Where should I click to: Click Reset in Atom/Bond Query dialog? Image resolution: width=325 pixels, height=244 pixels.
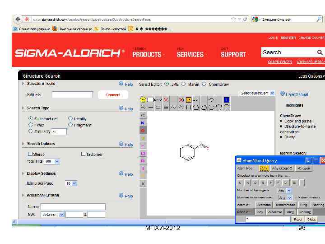coord(298,219)
